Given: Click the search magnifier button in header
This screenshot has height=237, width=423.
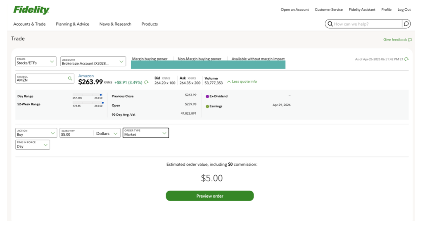Looking at the screenshot, I should (406, 24).
